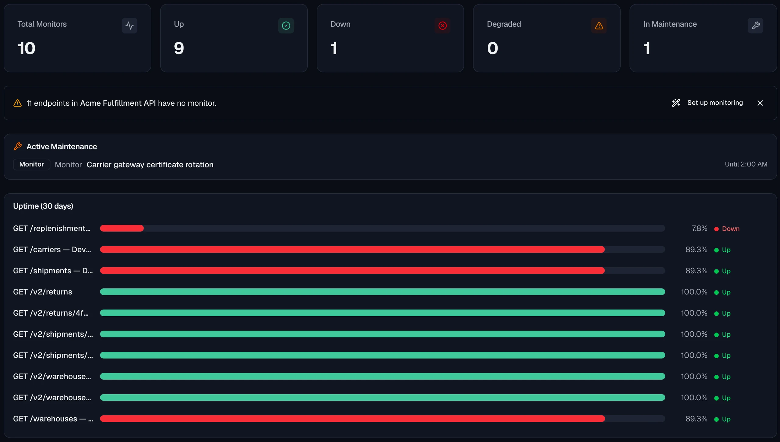Viewport: 780px width, 442px height.
Task: Select the GET /carriers — Dev monitor label
Action: click(x=52, y=250)
